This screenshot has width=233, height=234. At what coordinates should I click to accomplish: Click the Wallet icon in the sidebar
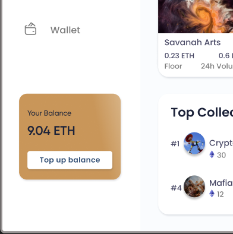(30, 29)
